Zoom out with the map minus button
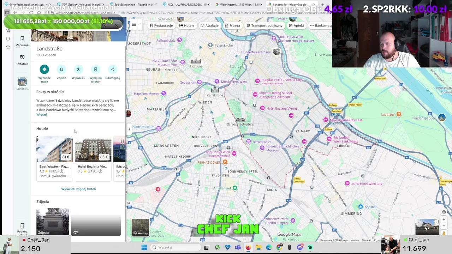Image resolution: width=452 pixels, height=254 pixels. click(444, 226)
